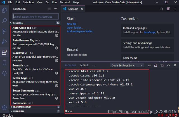
Task: Open the tree-shaped icon in activity bar
Action: [4, 73]
